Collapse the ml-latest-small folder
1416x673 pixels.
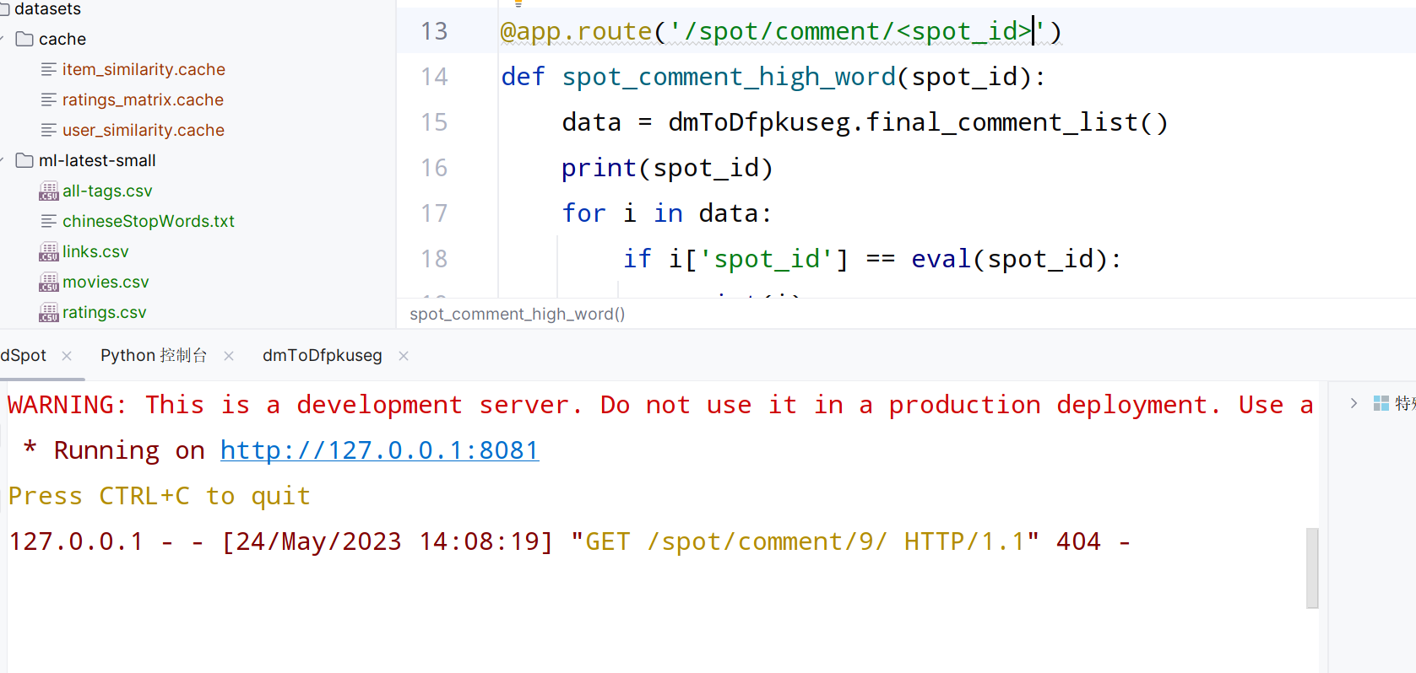3,161
